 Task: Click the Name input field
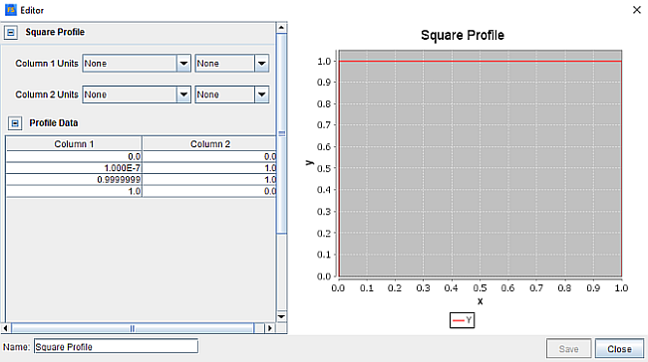point(116,346)
